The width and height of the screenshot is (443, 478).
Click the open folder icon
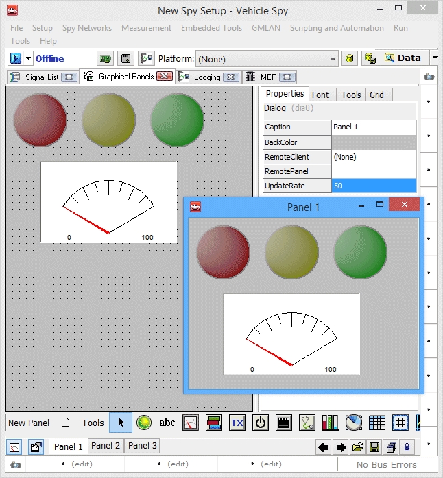pos(357,447)
